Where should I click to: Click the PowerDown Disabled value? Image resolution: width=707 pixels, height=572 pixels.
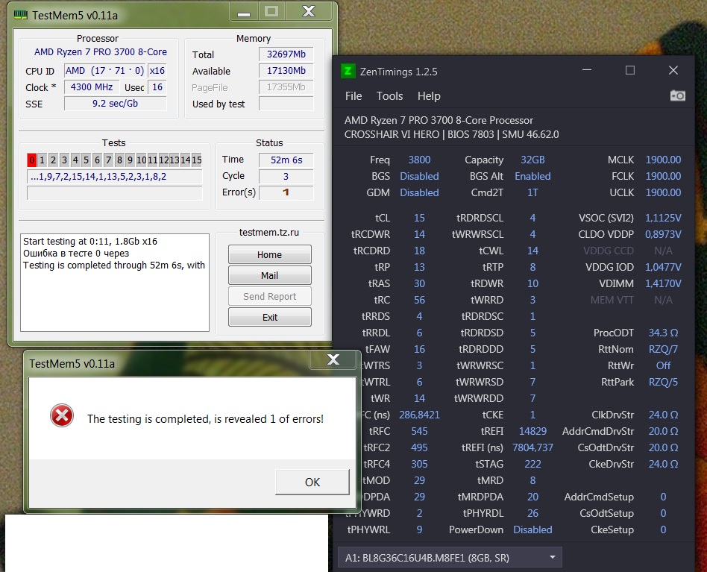coord(532,529)
